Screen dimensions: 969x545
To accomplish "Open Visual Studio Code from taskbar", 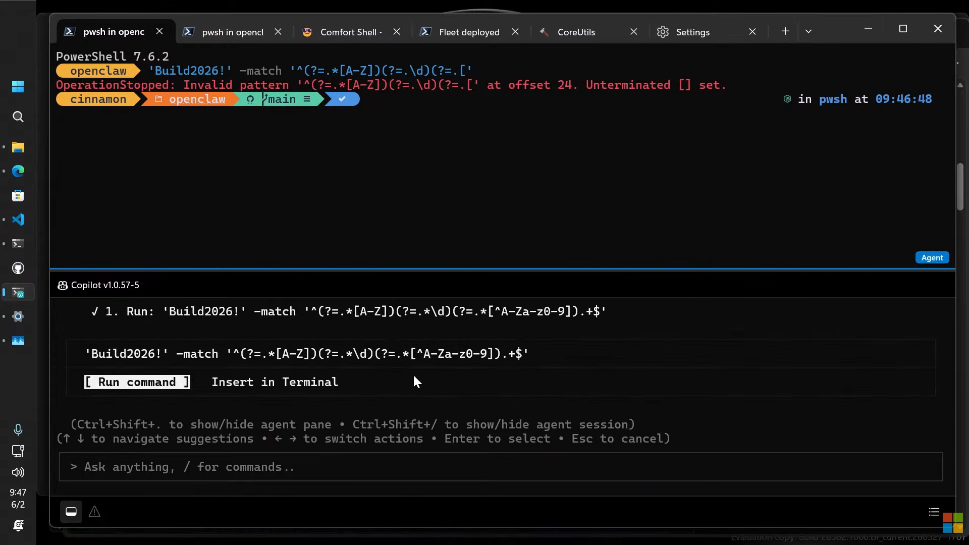I will coord(18,220).
